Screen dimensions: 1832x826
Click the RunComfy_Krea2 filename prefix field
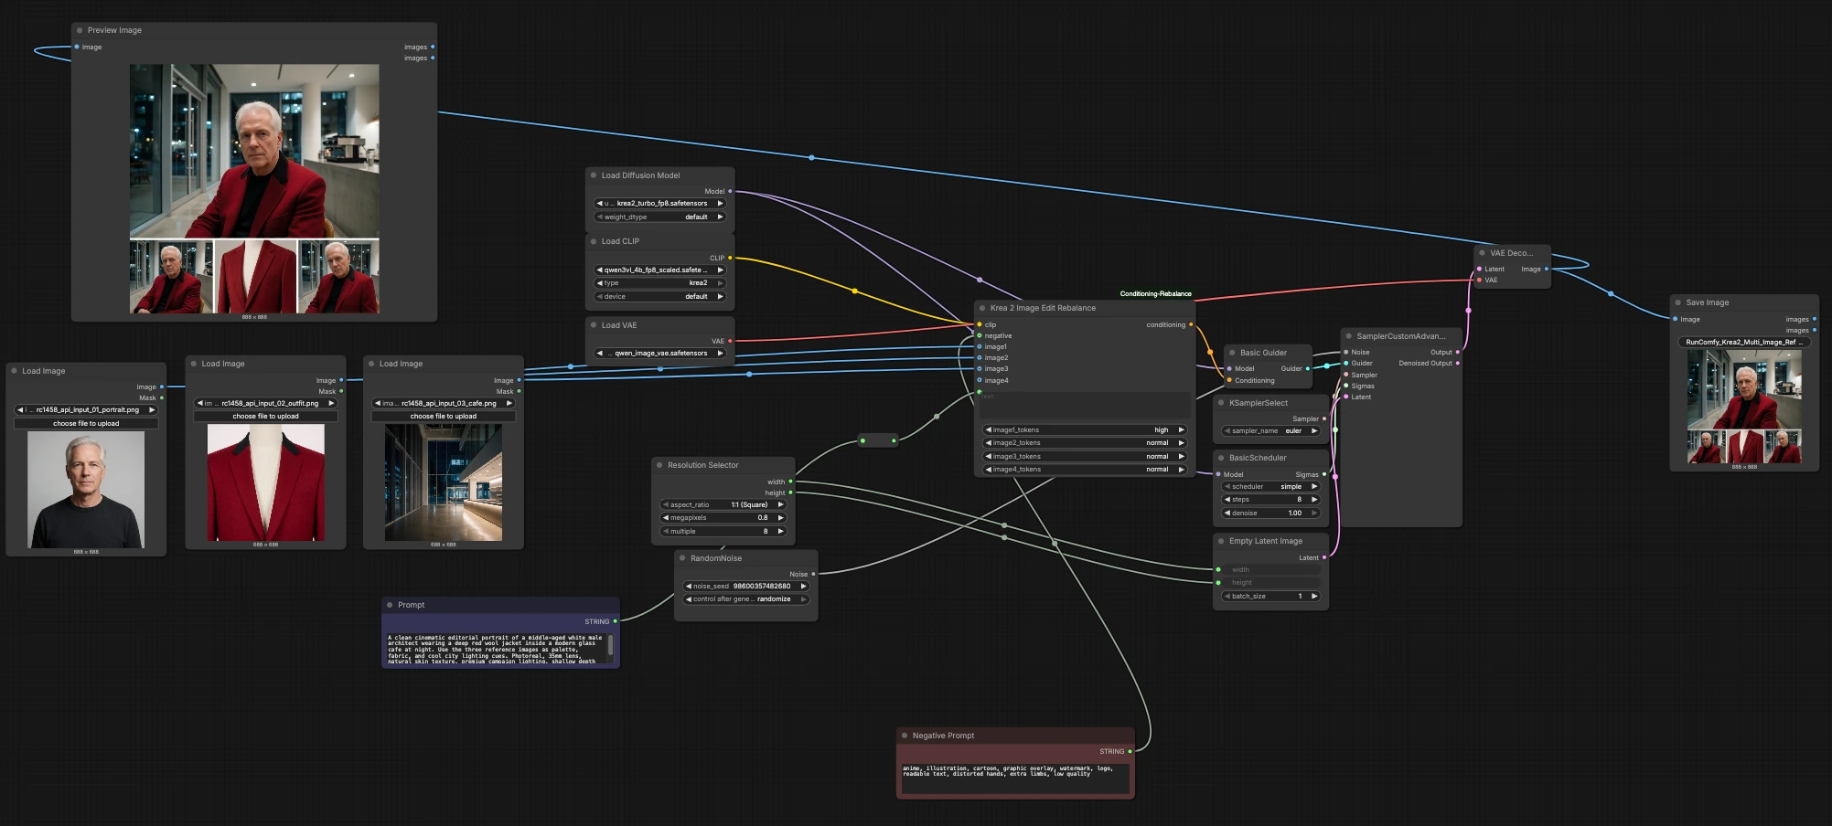1744,342
